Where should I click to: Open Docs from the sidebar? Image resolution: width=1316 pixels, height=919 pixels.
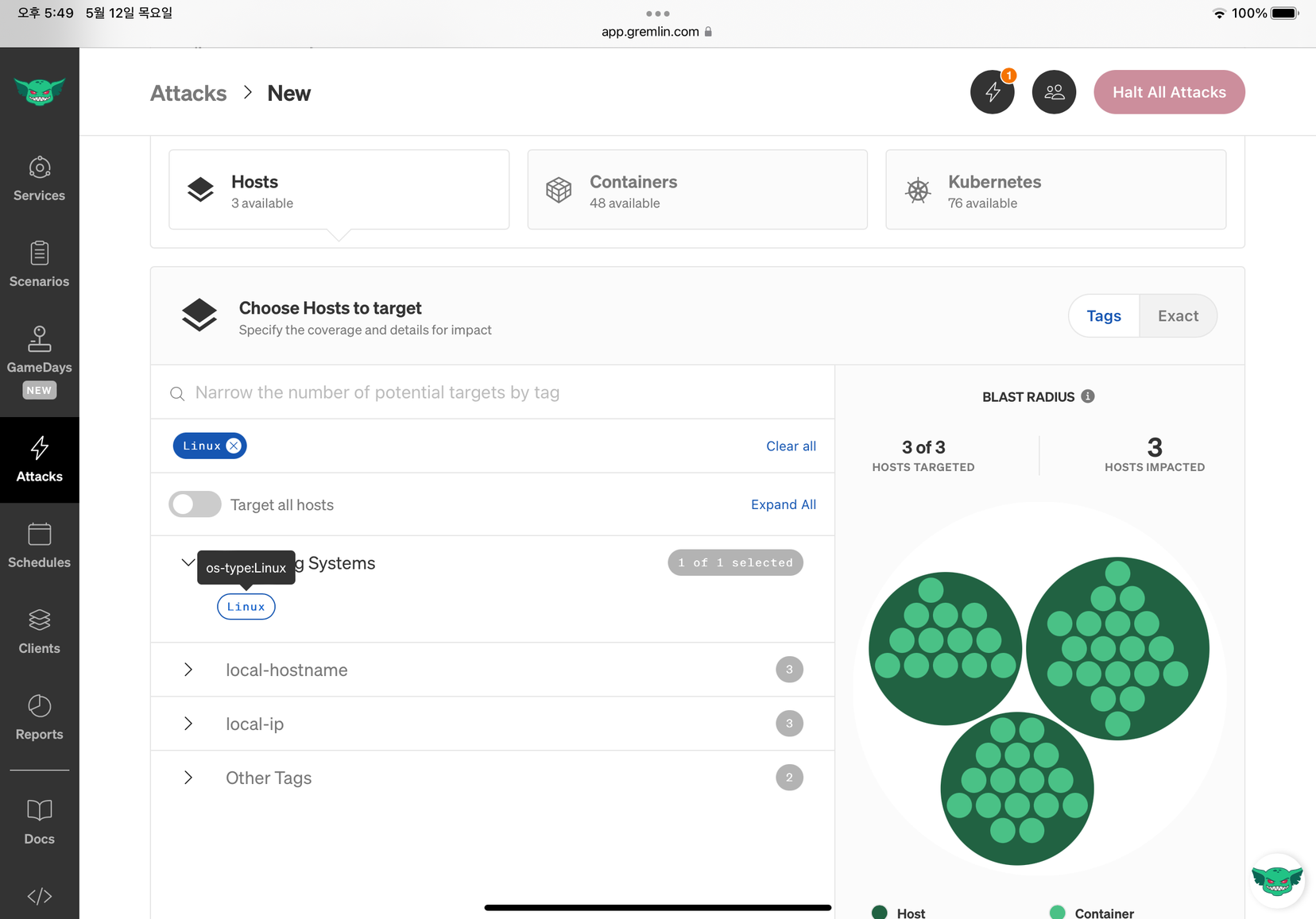coord(39,822)
